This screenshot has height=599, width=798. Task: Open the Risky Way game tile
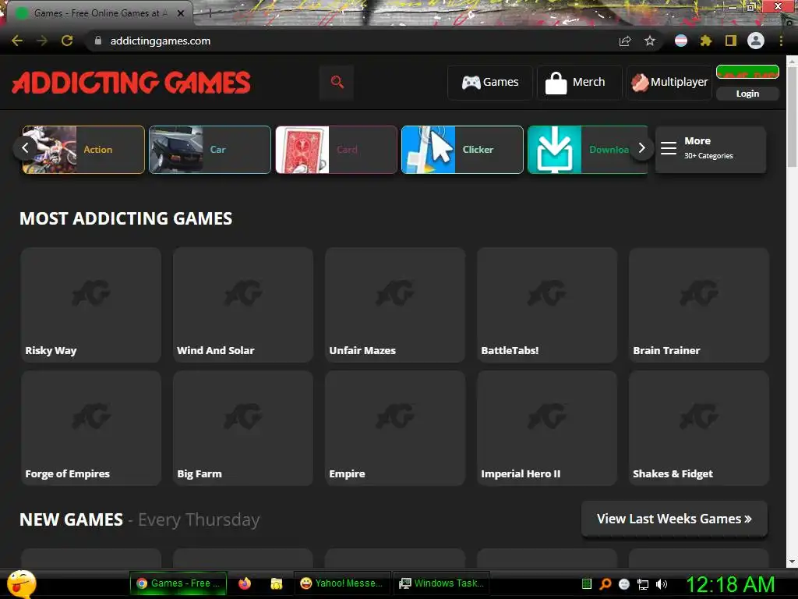click(91, 305)
